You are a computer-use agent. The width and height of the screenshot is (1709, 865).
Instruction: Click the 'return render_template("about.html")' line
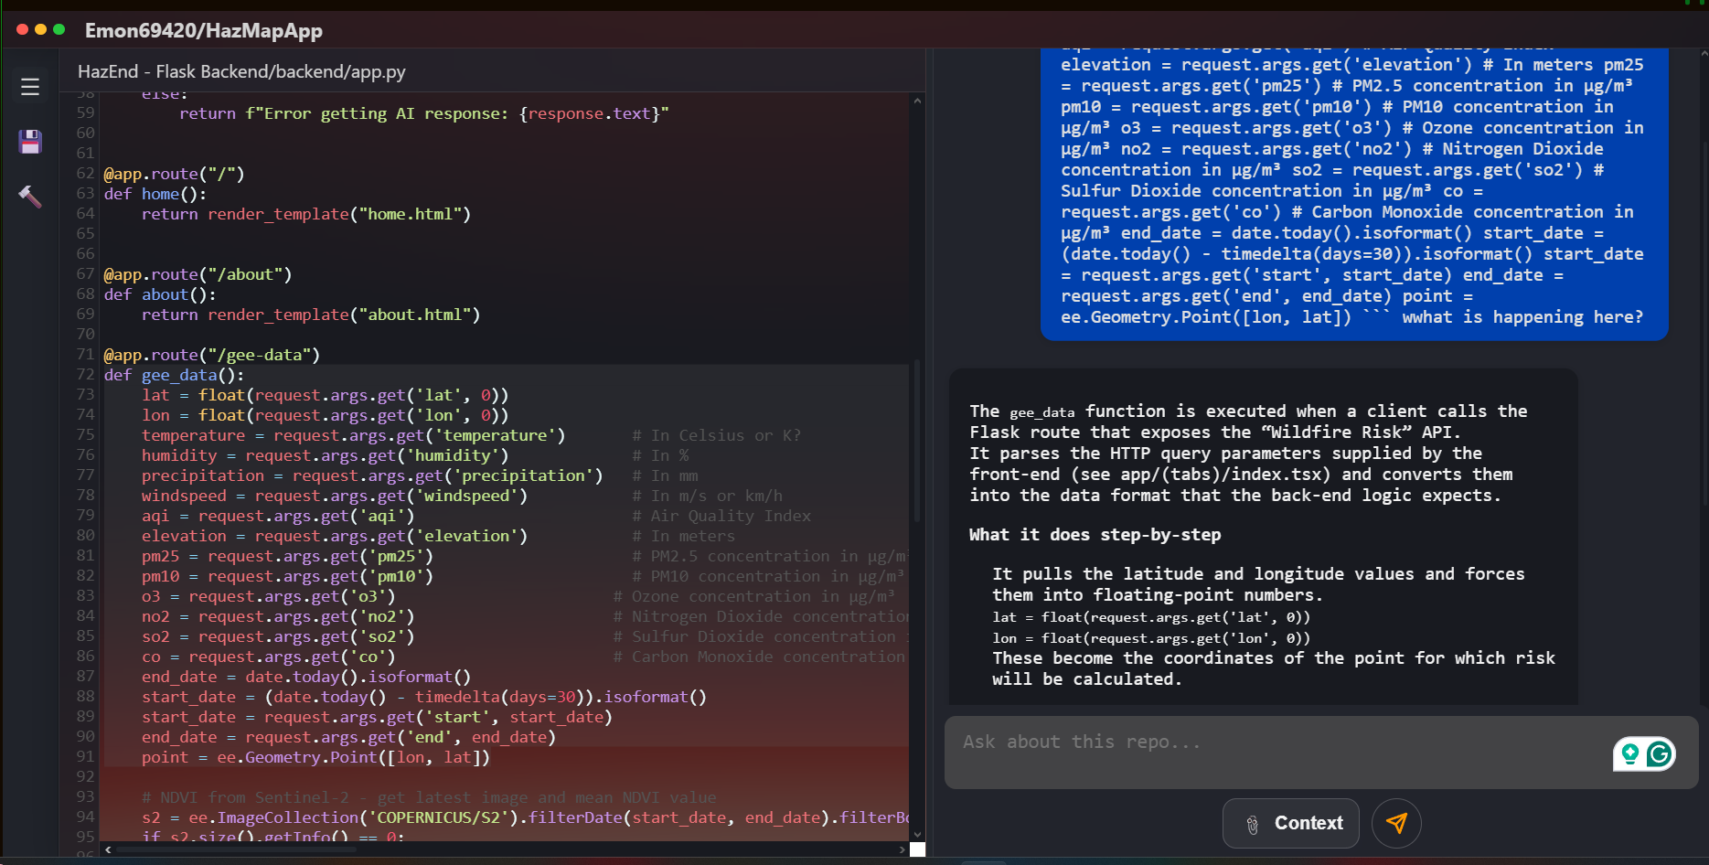pos(311,315)
